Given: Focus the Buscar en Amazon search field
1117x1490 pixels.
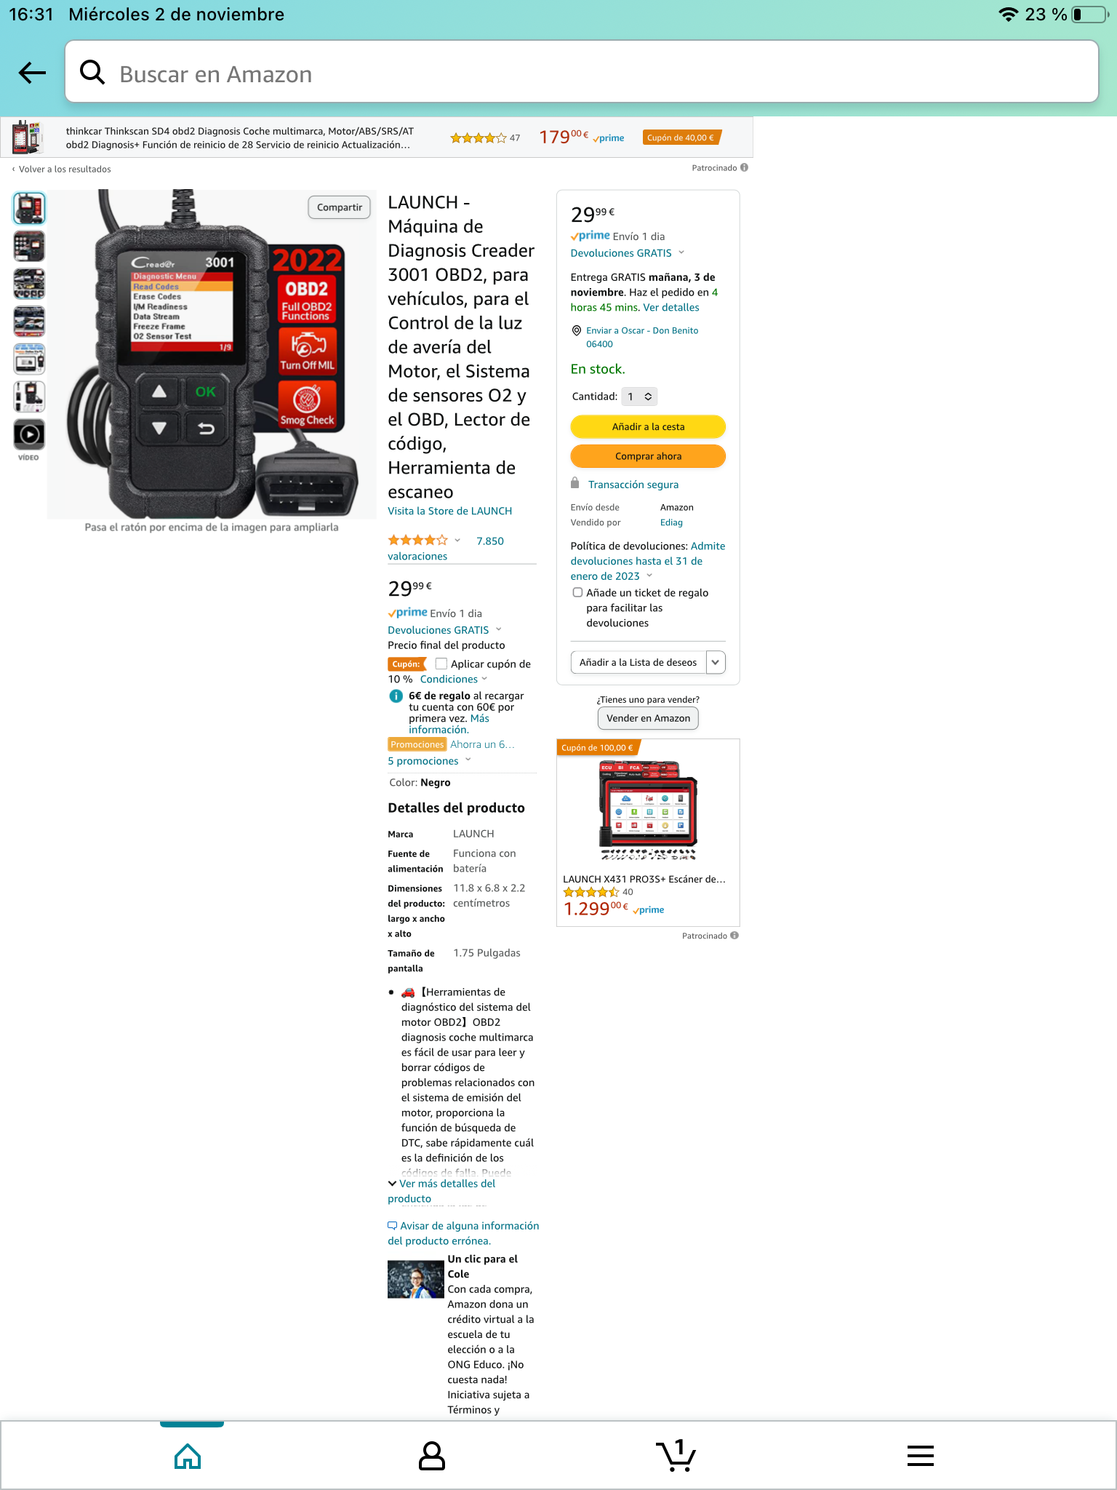Looking at the screenshot, I should [x=582, y=72].
